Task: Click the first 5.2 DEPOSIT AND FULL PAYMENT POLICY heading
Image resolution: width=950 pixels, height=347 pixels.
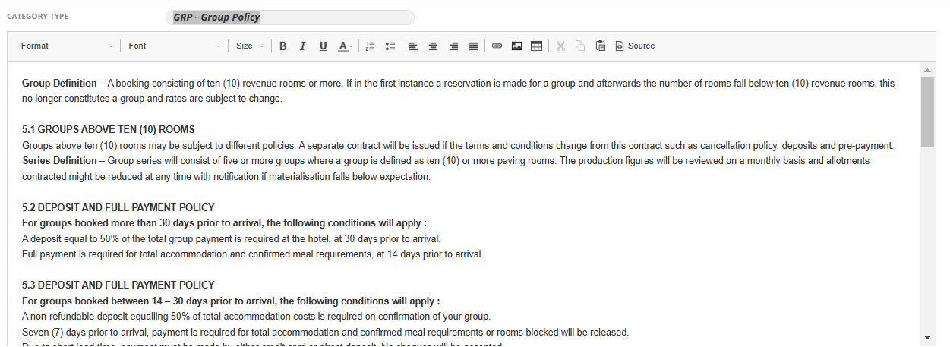Action: click(x=118, y=207)
